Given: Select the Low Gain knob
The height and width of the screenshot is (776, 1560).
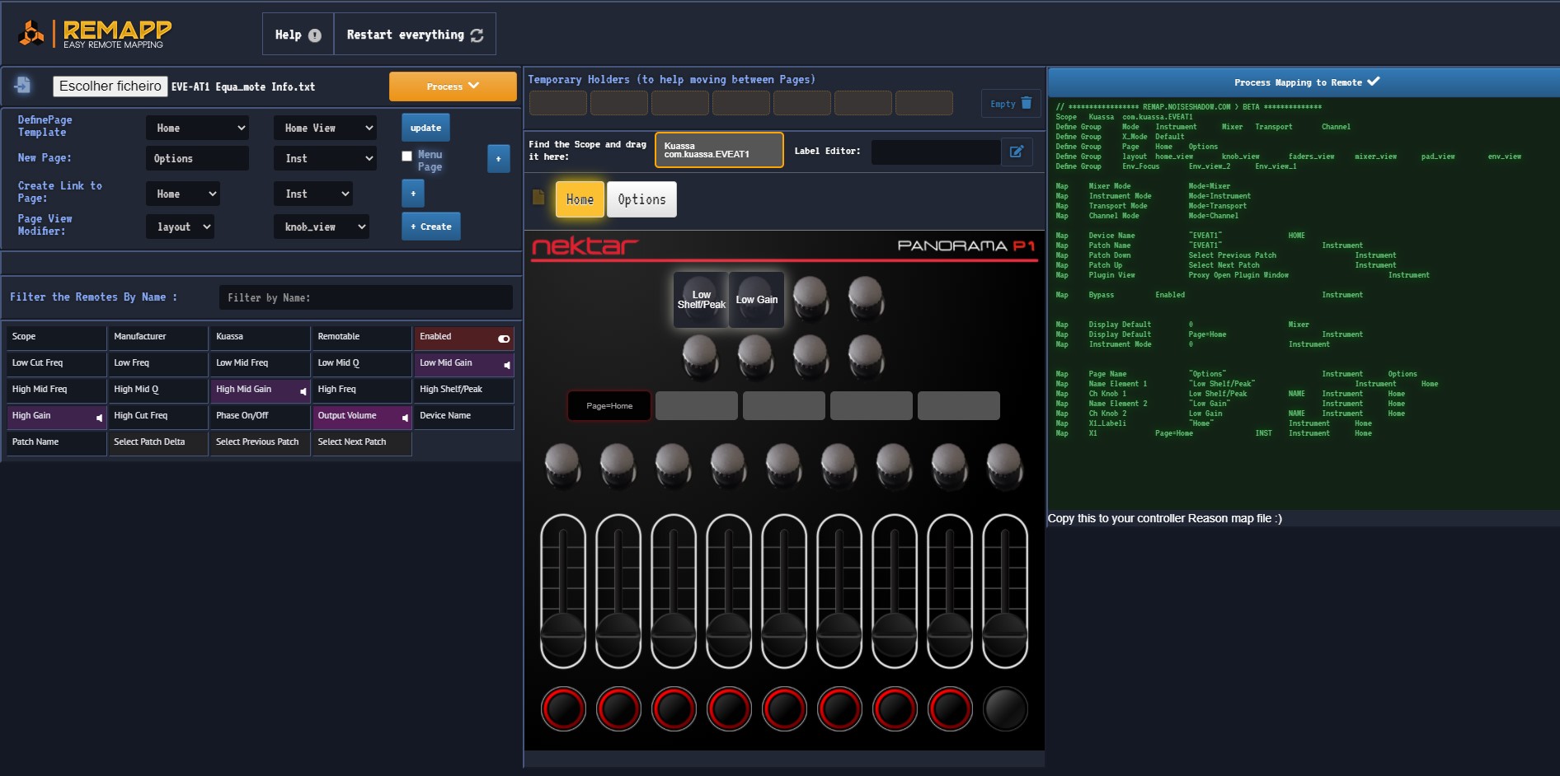Looking at the screenshot, I should [756, 300].
